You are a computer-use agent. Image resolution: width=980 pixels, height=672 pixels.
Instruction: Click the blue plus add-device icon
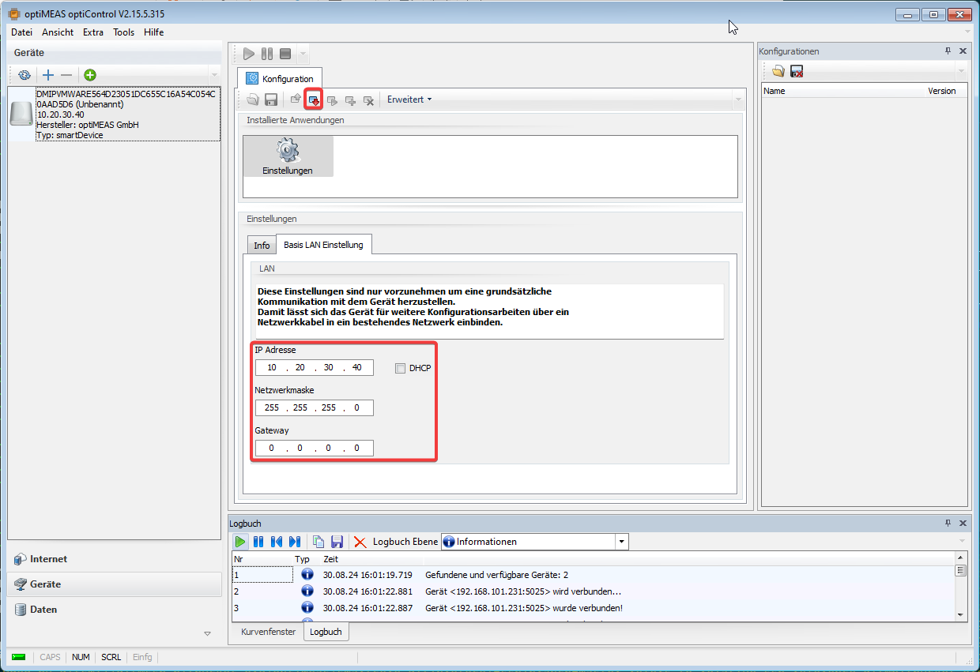(48, 75)
